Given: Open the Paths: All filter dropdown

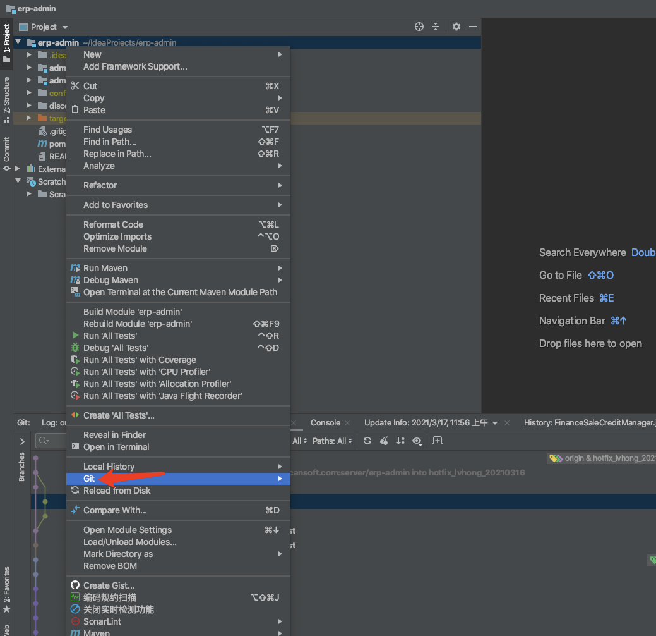Looking at the screenshot, I should tap(332, 441).
